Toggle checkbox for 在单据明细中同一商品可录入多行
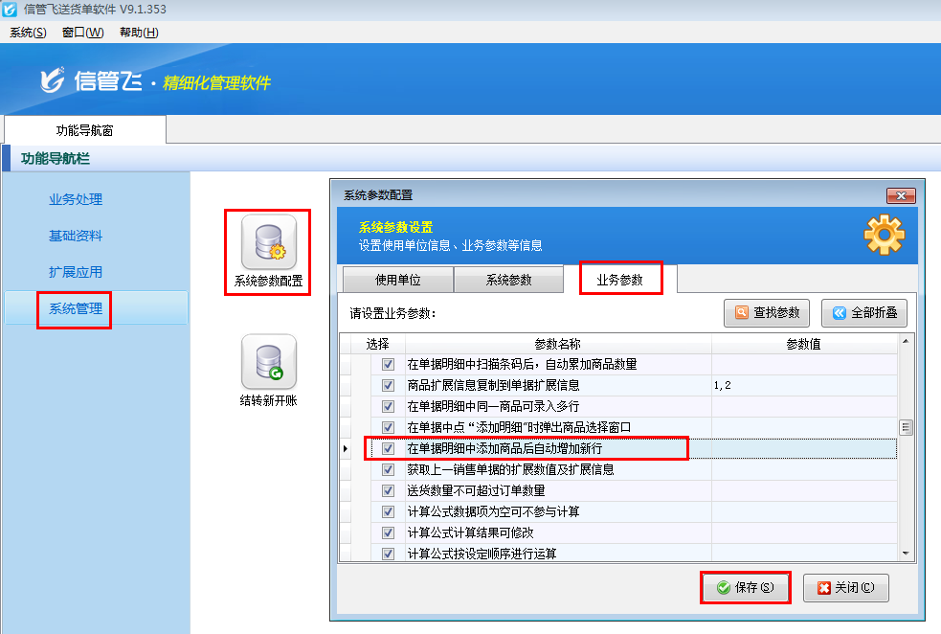The width and height of the screenshot is (941, 634). point(389,406)
